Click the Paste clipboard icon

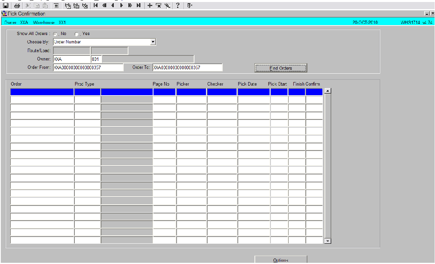[45, 6]
